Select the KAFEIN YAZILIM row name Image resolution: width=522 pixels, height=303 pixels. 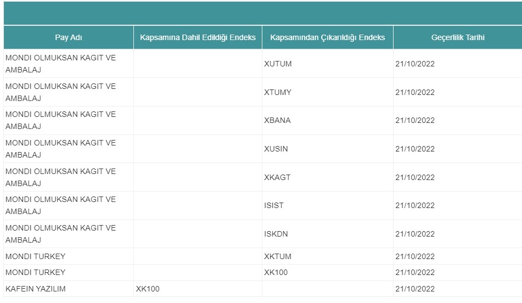36,289
